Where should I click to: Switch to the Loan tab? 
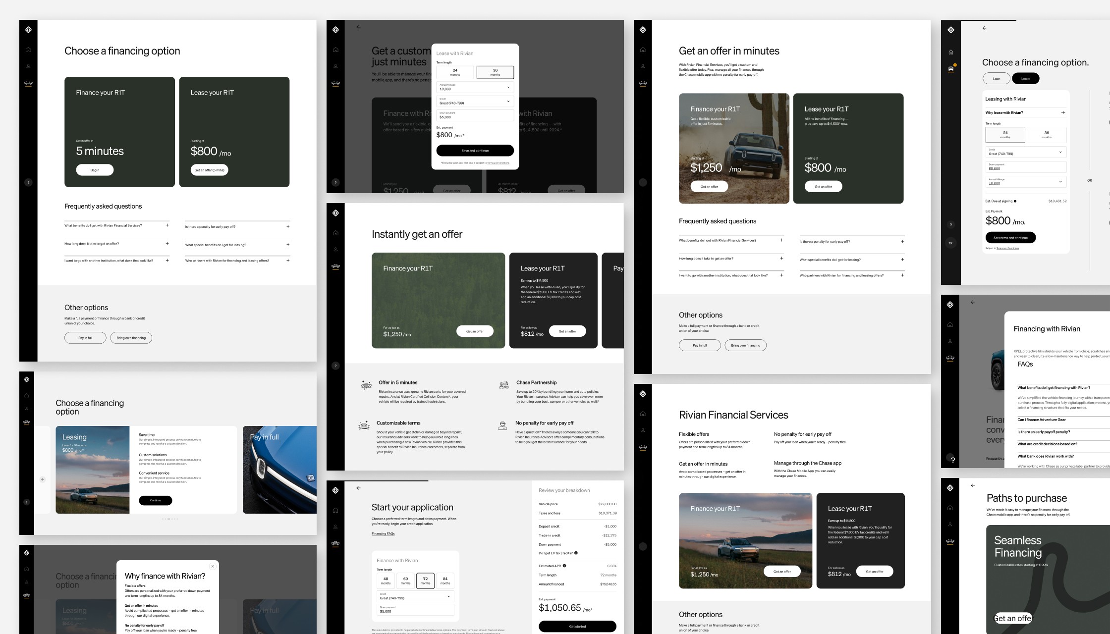996,78
